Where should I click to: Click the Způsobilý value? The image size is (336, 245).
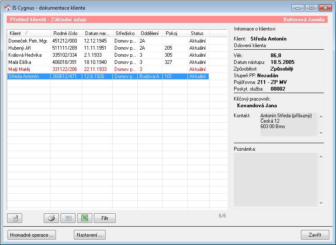click(282, 69)
